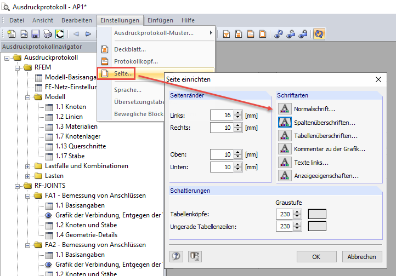This screenshot has height=276, width=396.
Task: Select the 1.13 Querschnitte tree item
Action: pos(81,146)
